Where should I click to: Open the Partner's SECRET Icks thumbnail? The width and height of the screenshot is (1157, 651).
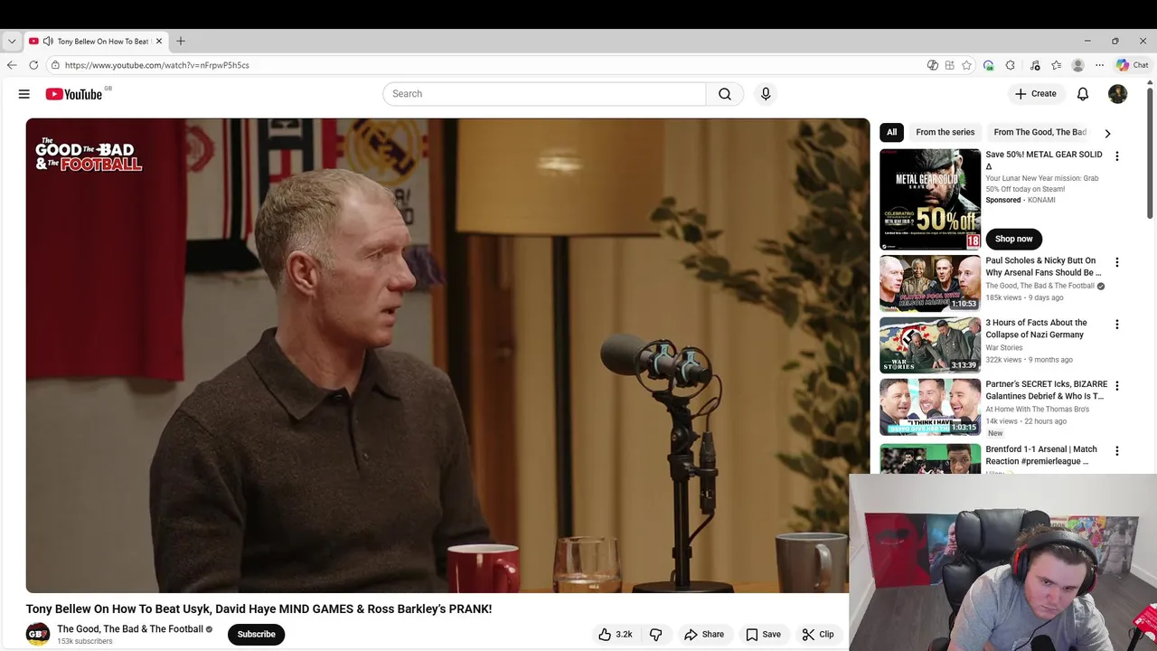click(x=930, y=407)
